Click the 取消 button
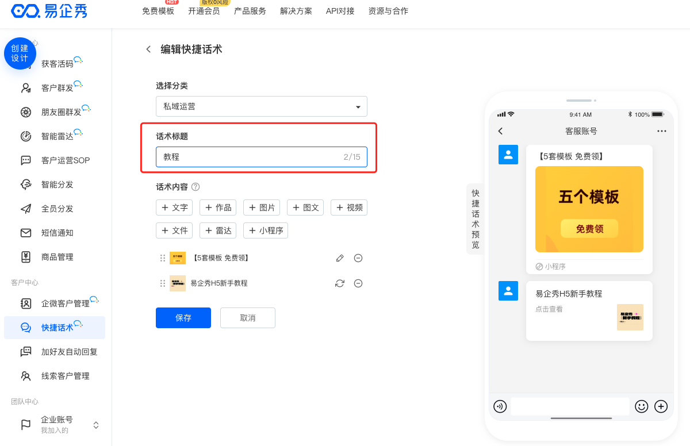Viewport: 690px width, 446px height. coord(248,318)
